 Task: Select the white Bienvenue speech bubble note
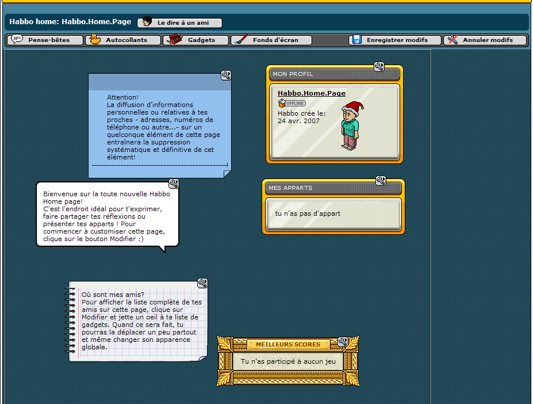[108, 217]
